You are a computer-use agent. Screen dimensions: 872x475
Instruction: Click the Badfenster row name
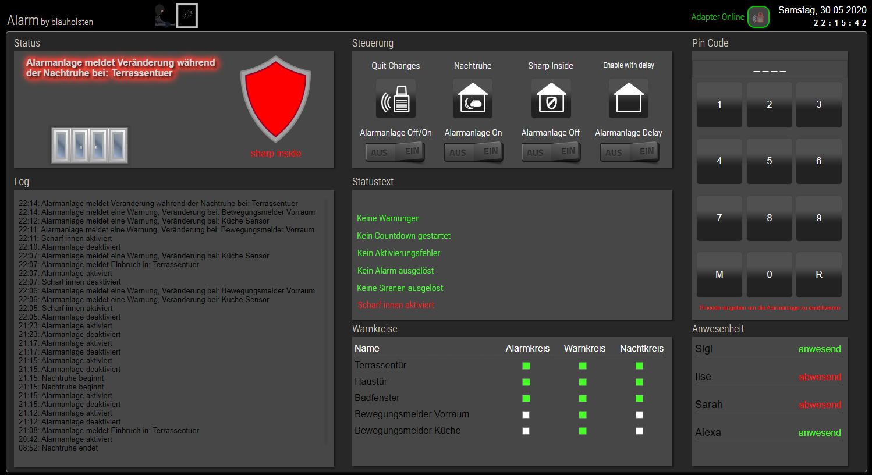click(x=377, y=398)
